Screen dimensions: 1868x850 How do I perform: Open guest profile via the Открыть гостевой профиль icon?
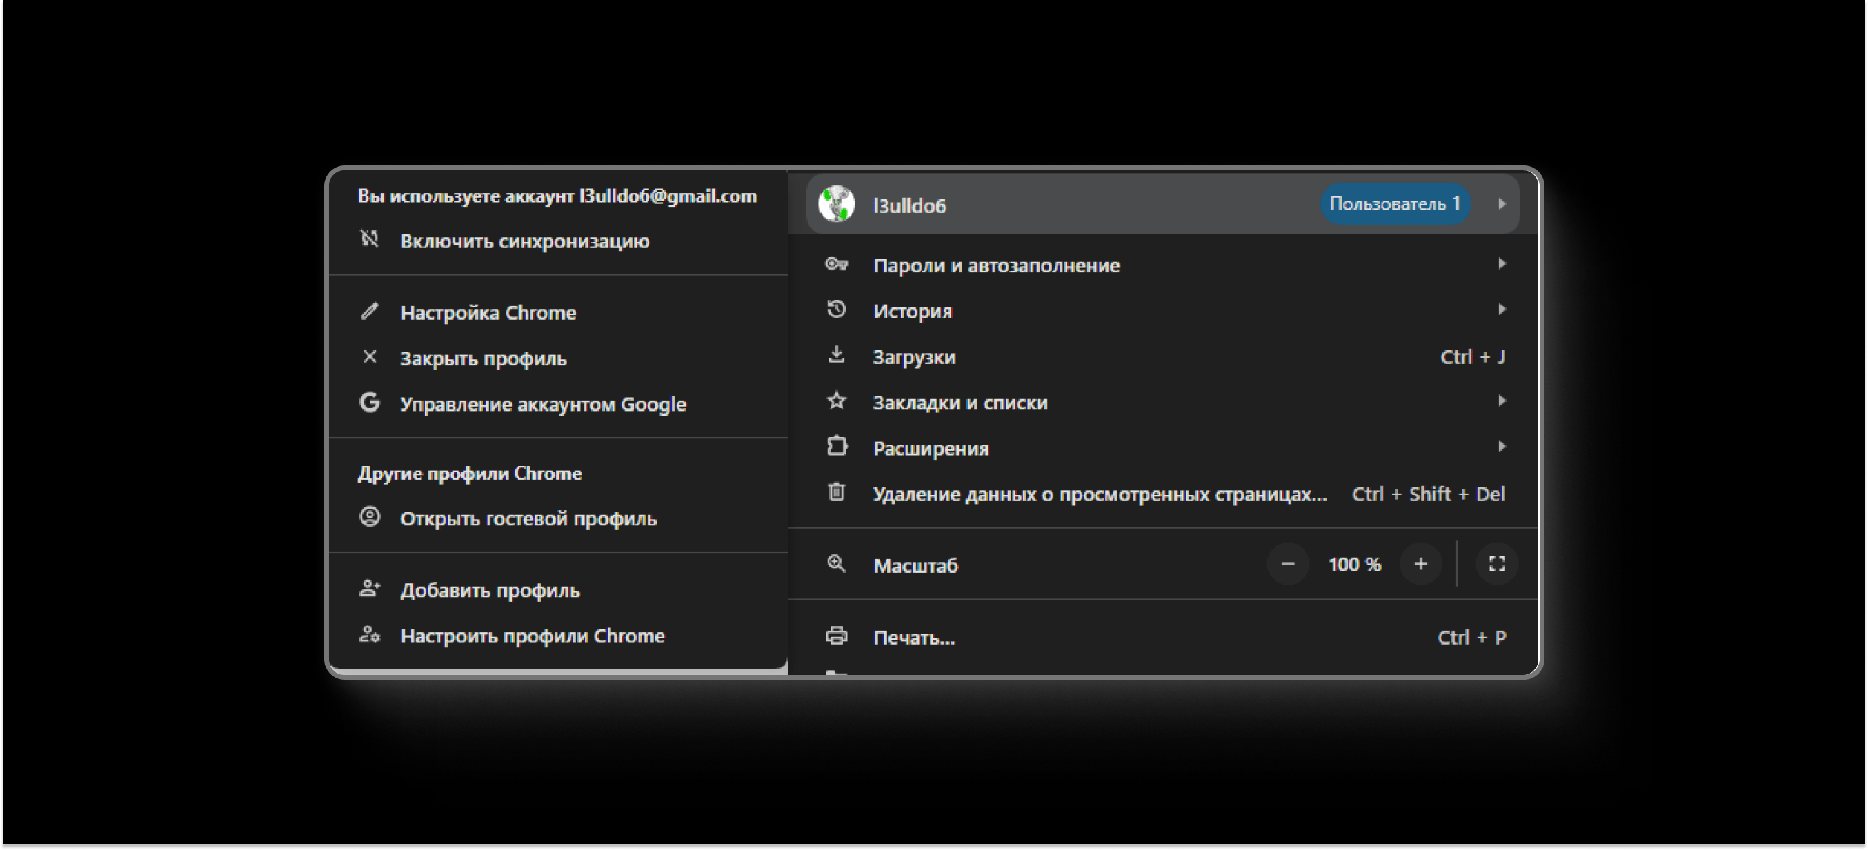click(370, 518)
